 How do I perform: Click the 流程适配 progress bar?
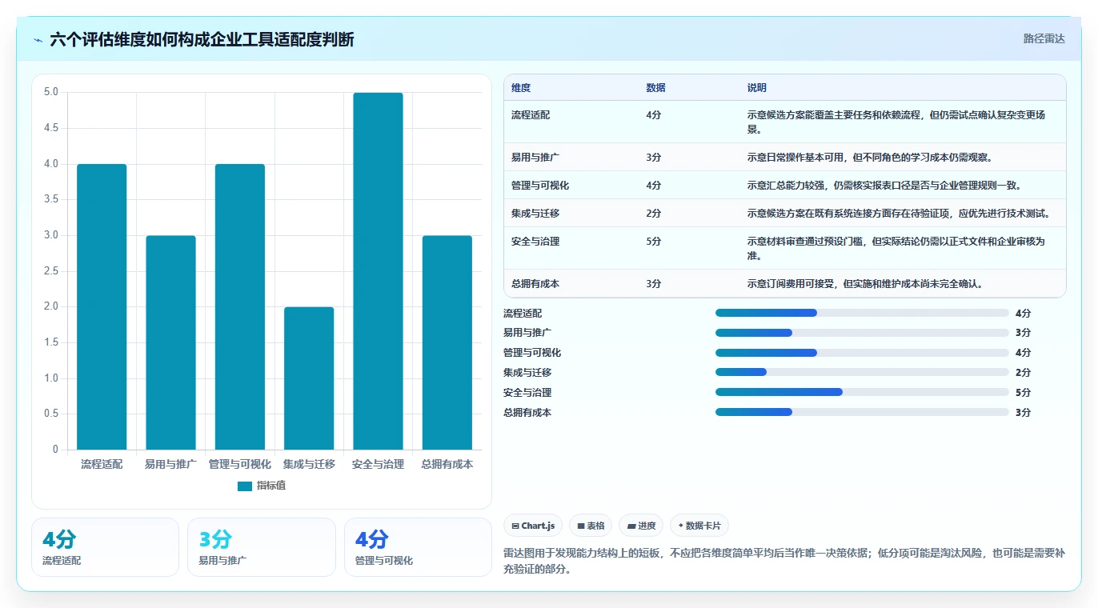(862, 313)
